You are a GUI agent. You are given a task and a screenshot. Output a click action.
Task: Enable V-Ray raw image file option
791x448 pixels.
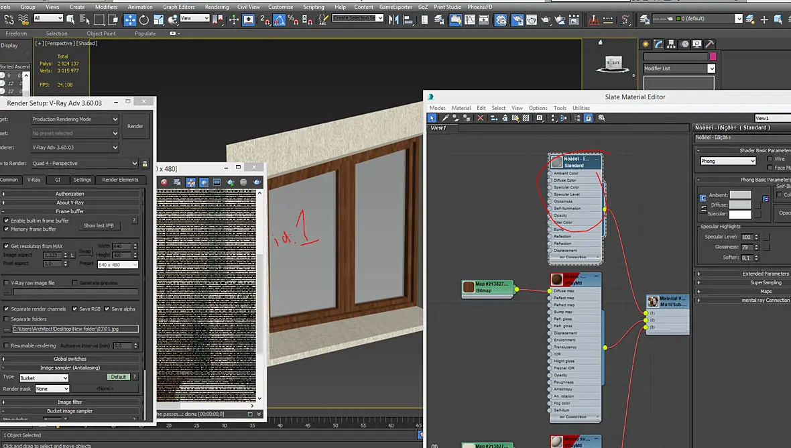[6, 283]
